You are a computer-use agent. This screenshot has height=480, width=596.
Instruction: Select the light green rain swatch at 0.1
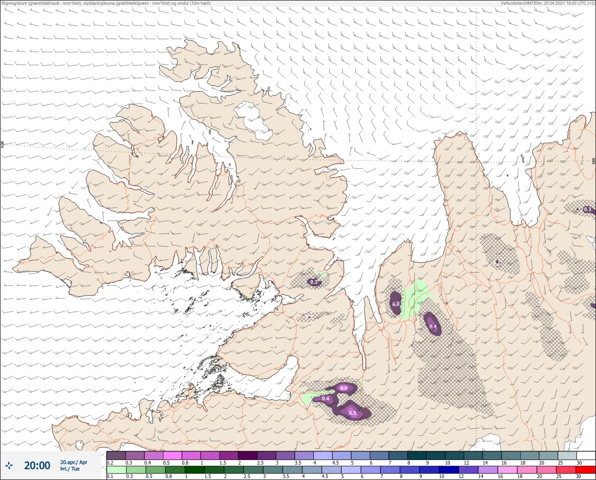116,470
